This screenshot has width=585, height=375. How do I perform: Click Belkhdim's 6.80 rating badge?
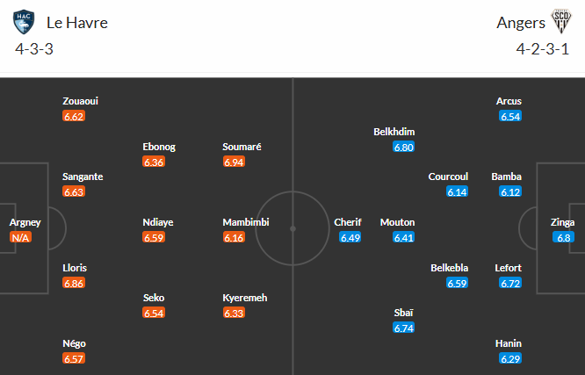404,147
